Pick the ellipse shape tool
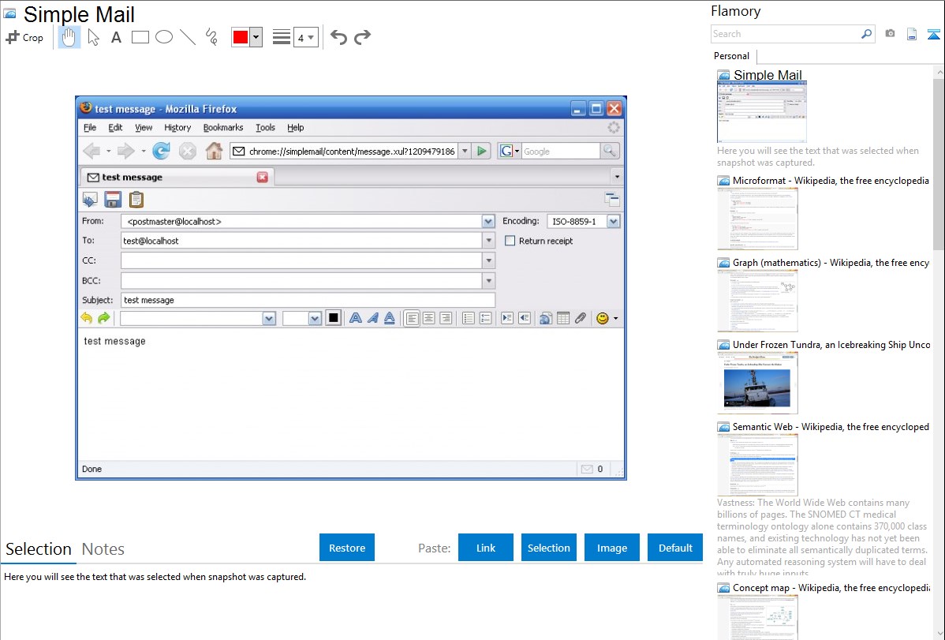 163,37
